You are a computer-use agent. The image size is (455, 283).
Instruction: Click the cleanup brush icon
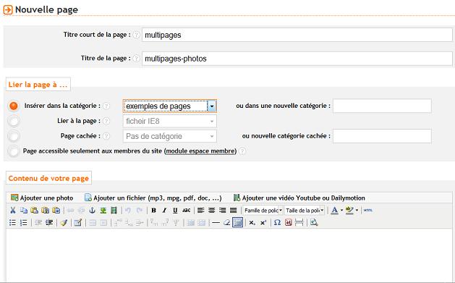[64, 223]
